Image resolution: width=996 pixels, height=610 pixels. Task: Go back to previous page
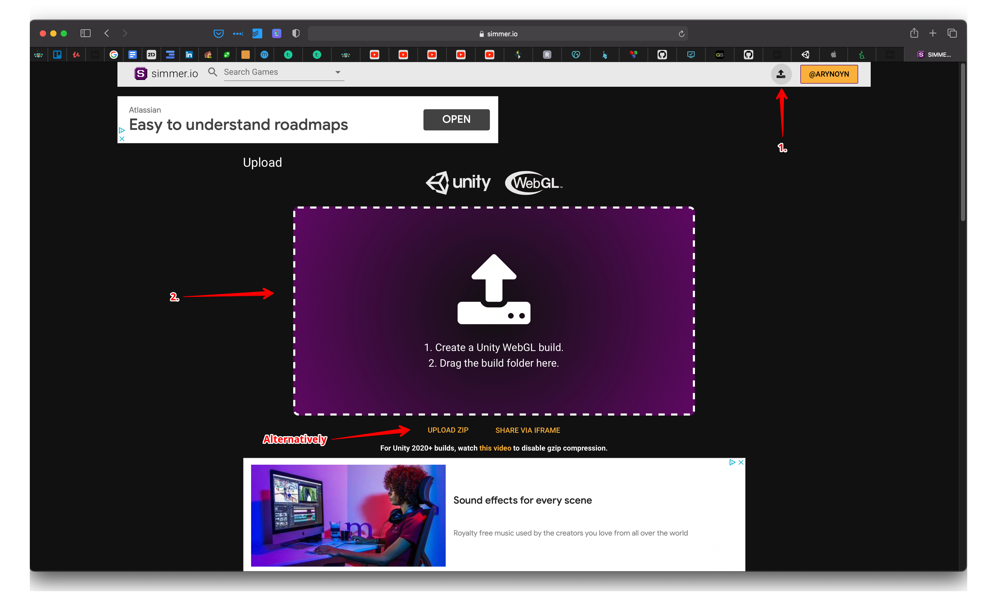point(107,33)
